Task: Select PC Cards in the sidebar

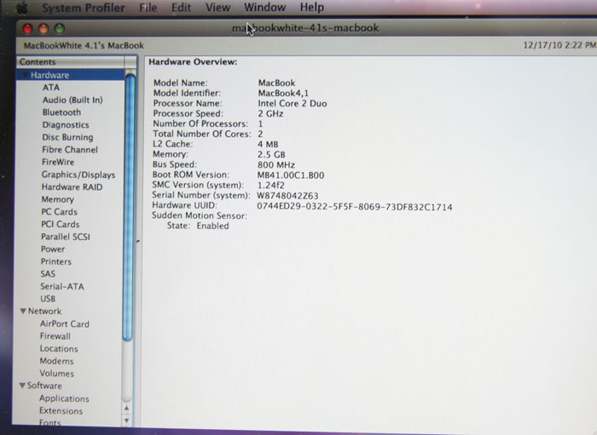Action: coord(59,212)
